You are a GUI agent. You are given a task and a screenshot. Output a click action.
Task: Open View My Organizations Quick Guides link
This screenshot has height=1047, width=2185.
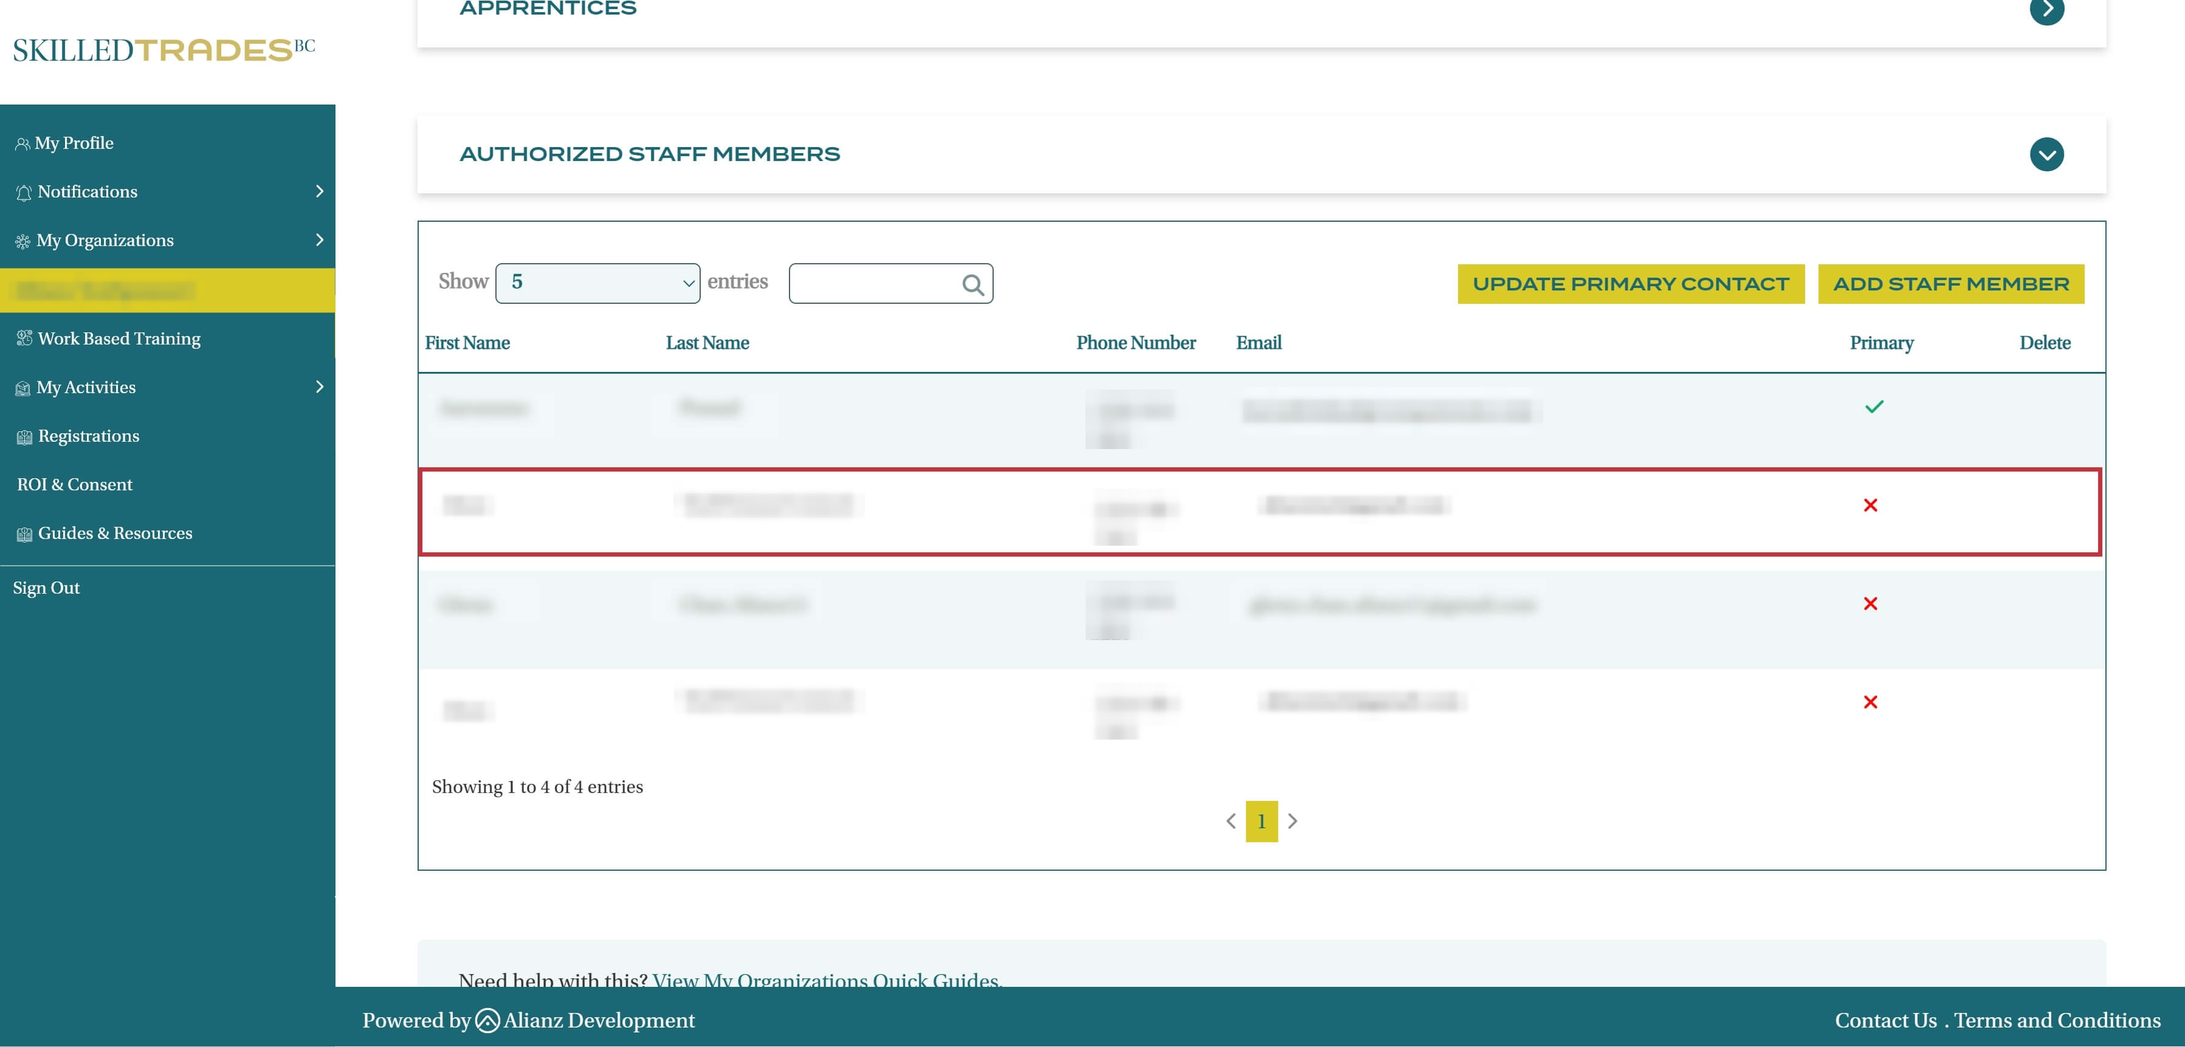click(x=826, y=979)
